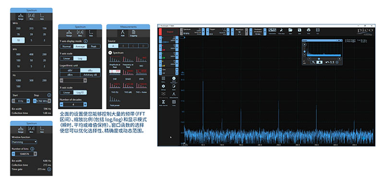
Task: Open the Math channels sigma icon
Action: pyautogui.click(x=163, y=102)
